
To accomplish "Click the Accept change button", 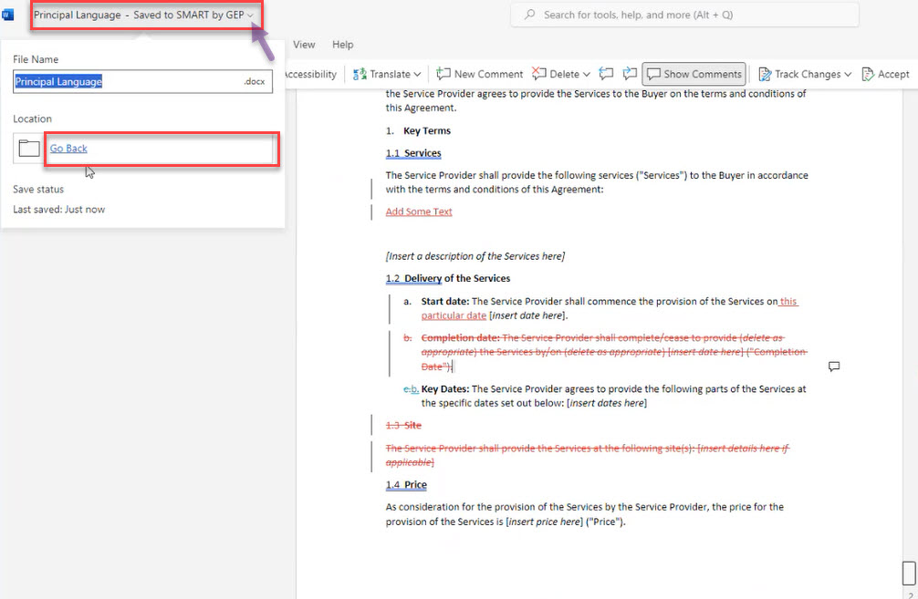I will (883, 74).
